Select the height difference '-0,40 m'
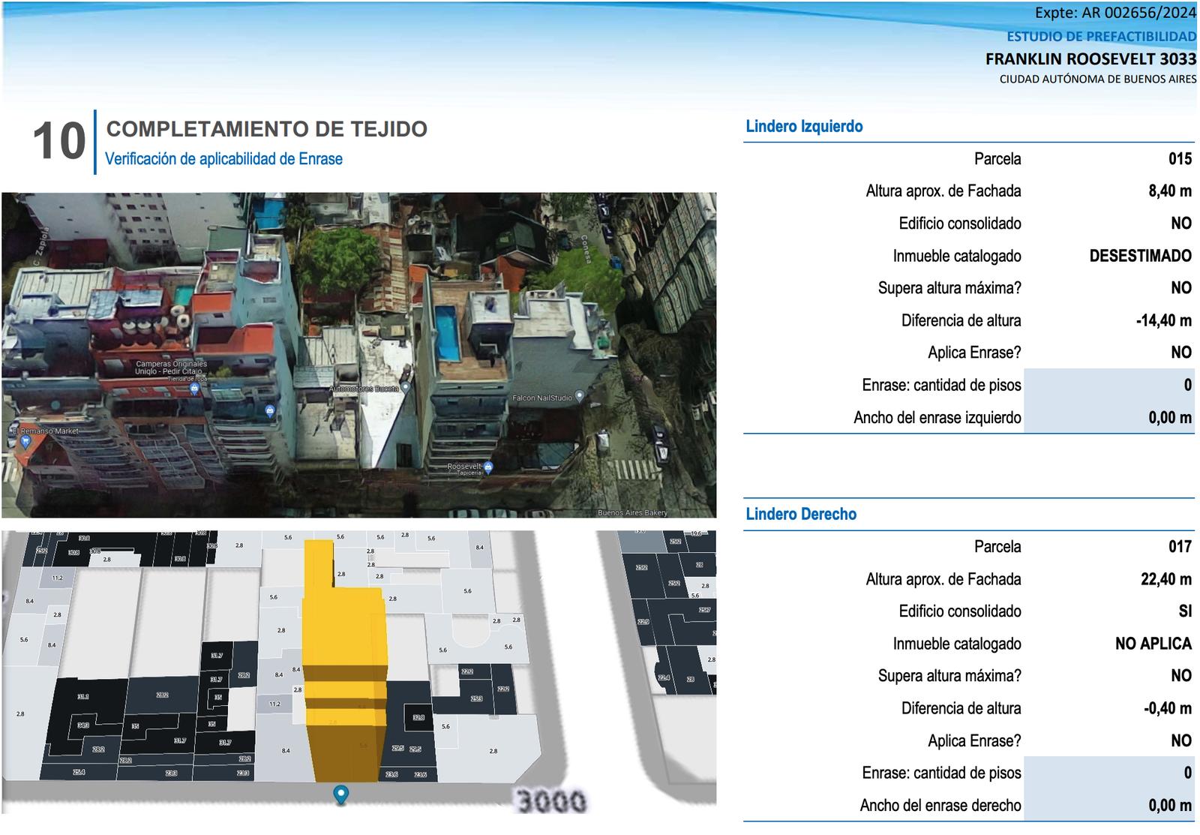The height and width of the screenshot is (835, 1200). (x=1168, y=708)
